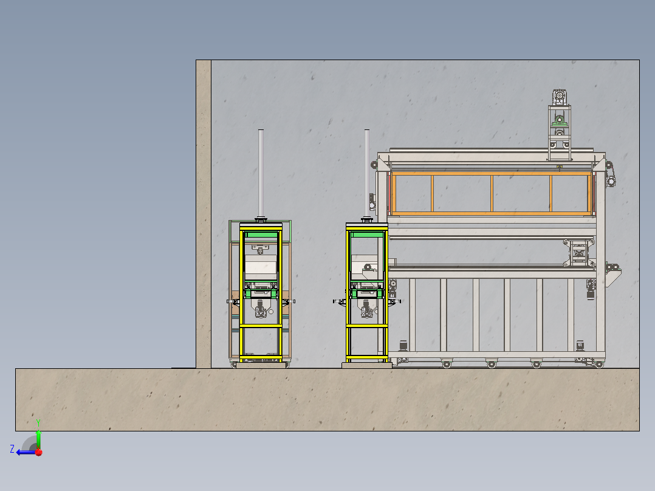Viewport: 655px width, 491px height.
Task: Select the concrete floor slab
Action: coord(327,399)
